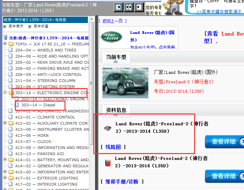Click the 菜单折叠 collapse-all icon

coord(30,26)
